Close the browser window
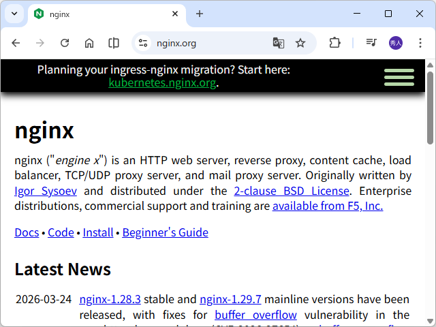436x327 pixels. (420, 14)
